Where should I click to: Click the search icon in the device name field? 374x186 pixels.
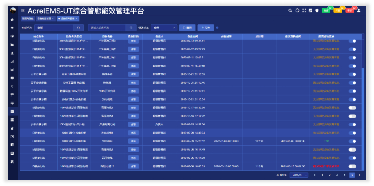pos(131,28)
